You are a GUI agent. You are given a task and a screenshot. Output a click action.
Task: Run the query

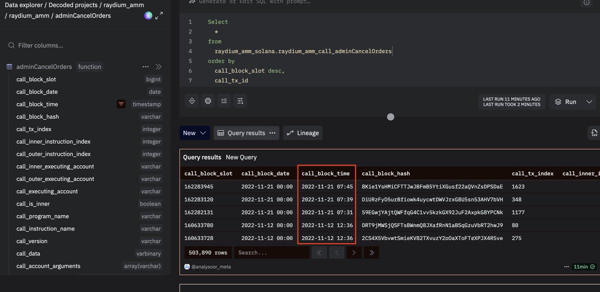566,101
